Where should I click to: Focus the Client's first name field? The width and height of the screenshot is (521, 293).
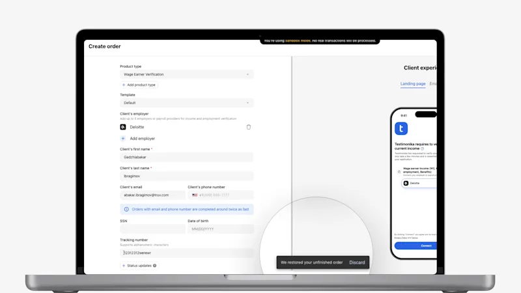[x=186, y=157]
